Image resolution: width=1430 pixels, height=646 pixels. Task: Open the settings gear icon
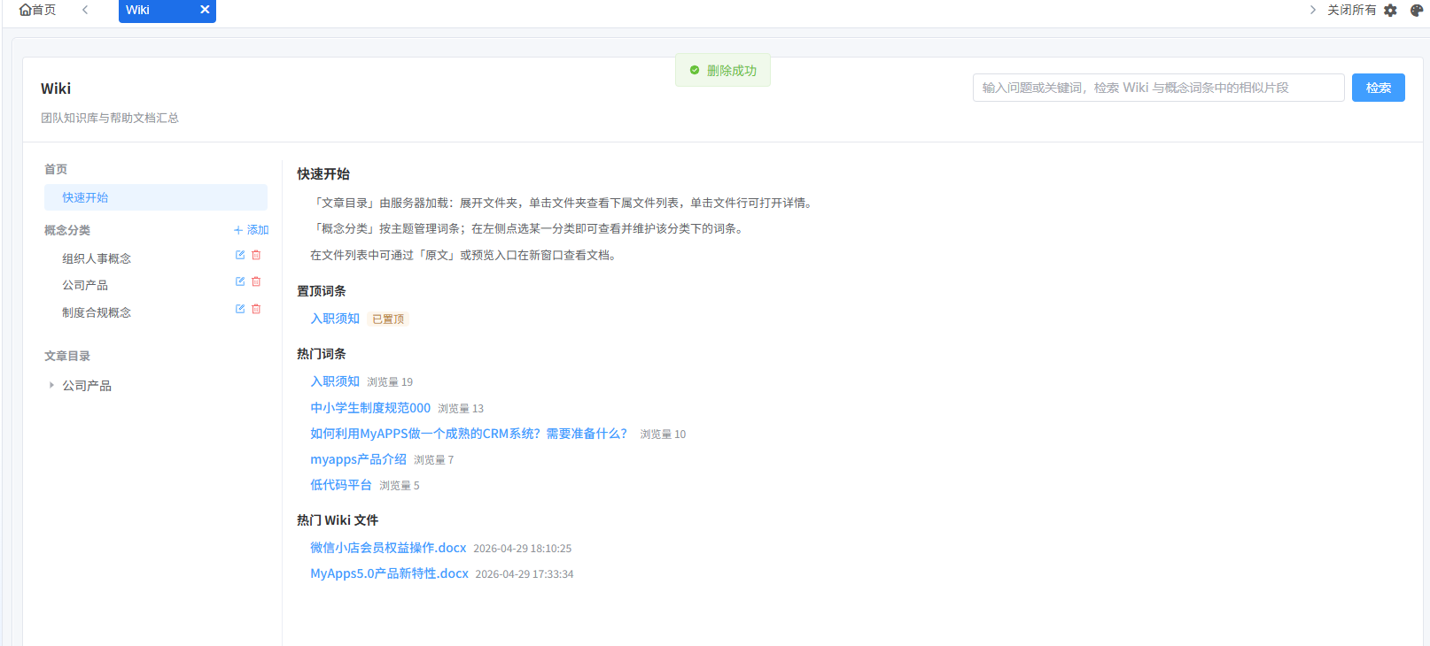1390,11
